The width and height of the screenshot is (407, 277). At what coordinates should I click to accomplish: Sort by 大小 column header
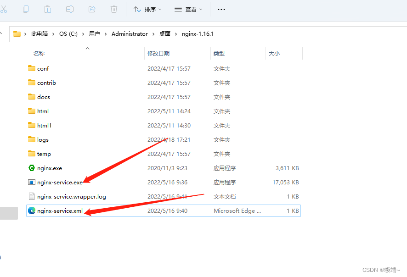pos(274,54)
